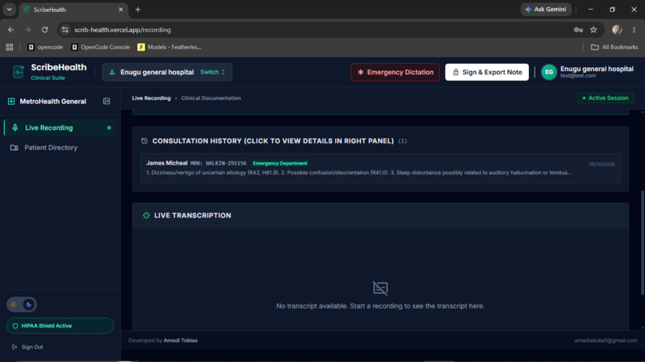Click Ask Gemini button
This screenshot has width=645, height=362.
[546, 10]
